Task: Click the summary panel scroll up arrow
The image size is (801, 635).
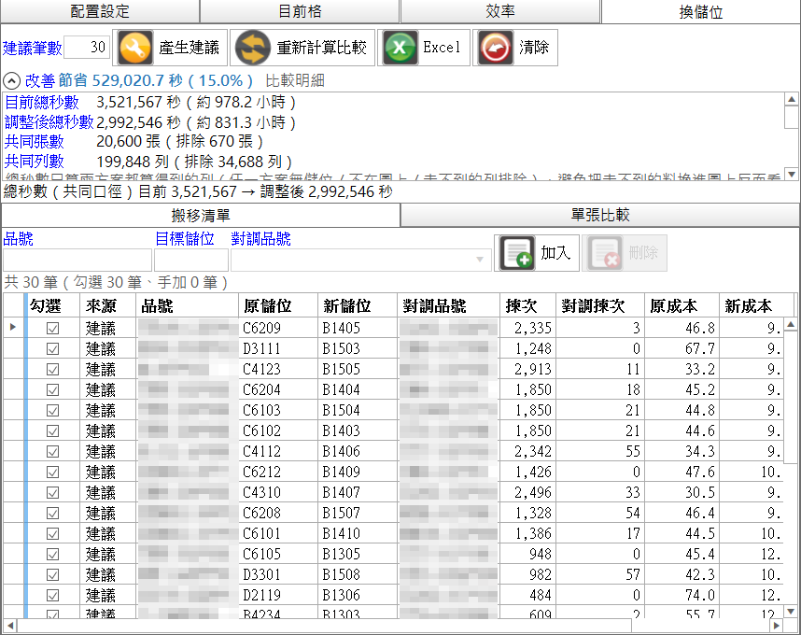Action: pyautogui.click(x=792, y=100)
